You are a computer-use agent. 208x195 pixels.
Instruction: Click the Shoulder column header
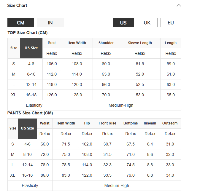point(106,43)
